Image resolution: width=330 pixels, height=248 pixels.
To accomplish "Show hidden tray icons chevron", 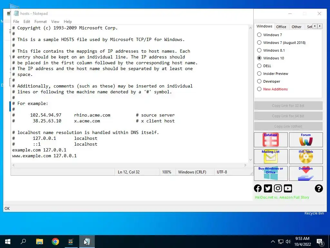I will [x=273, y=242].
